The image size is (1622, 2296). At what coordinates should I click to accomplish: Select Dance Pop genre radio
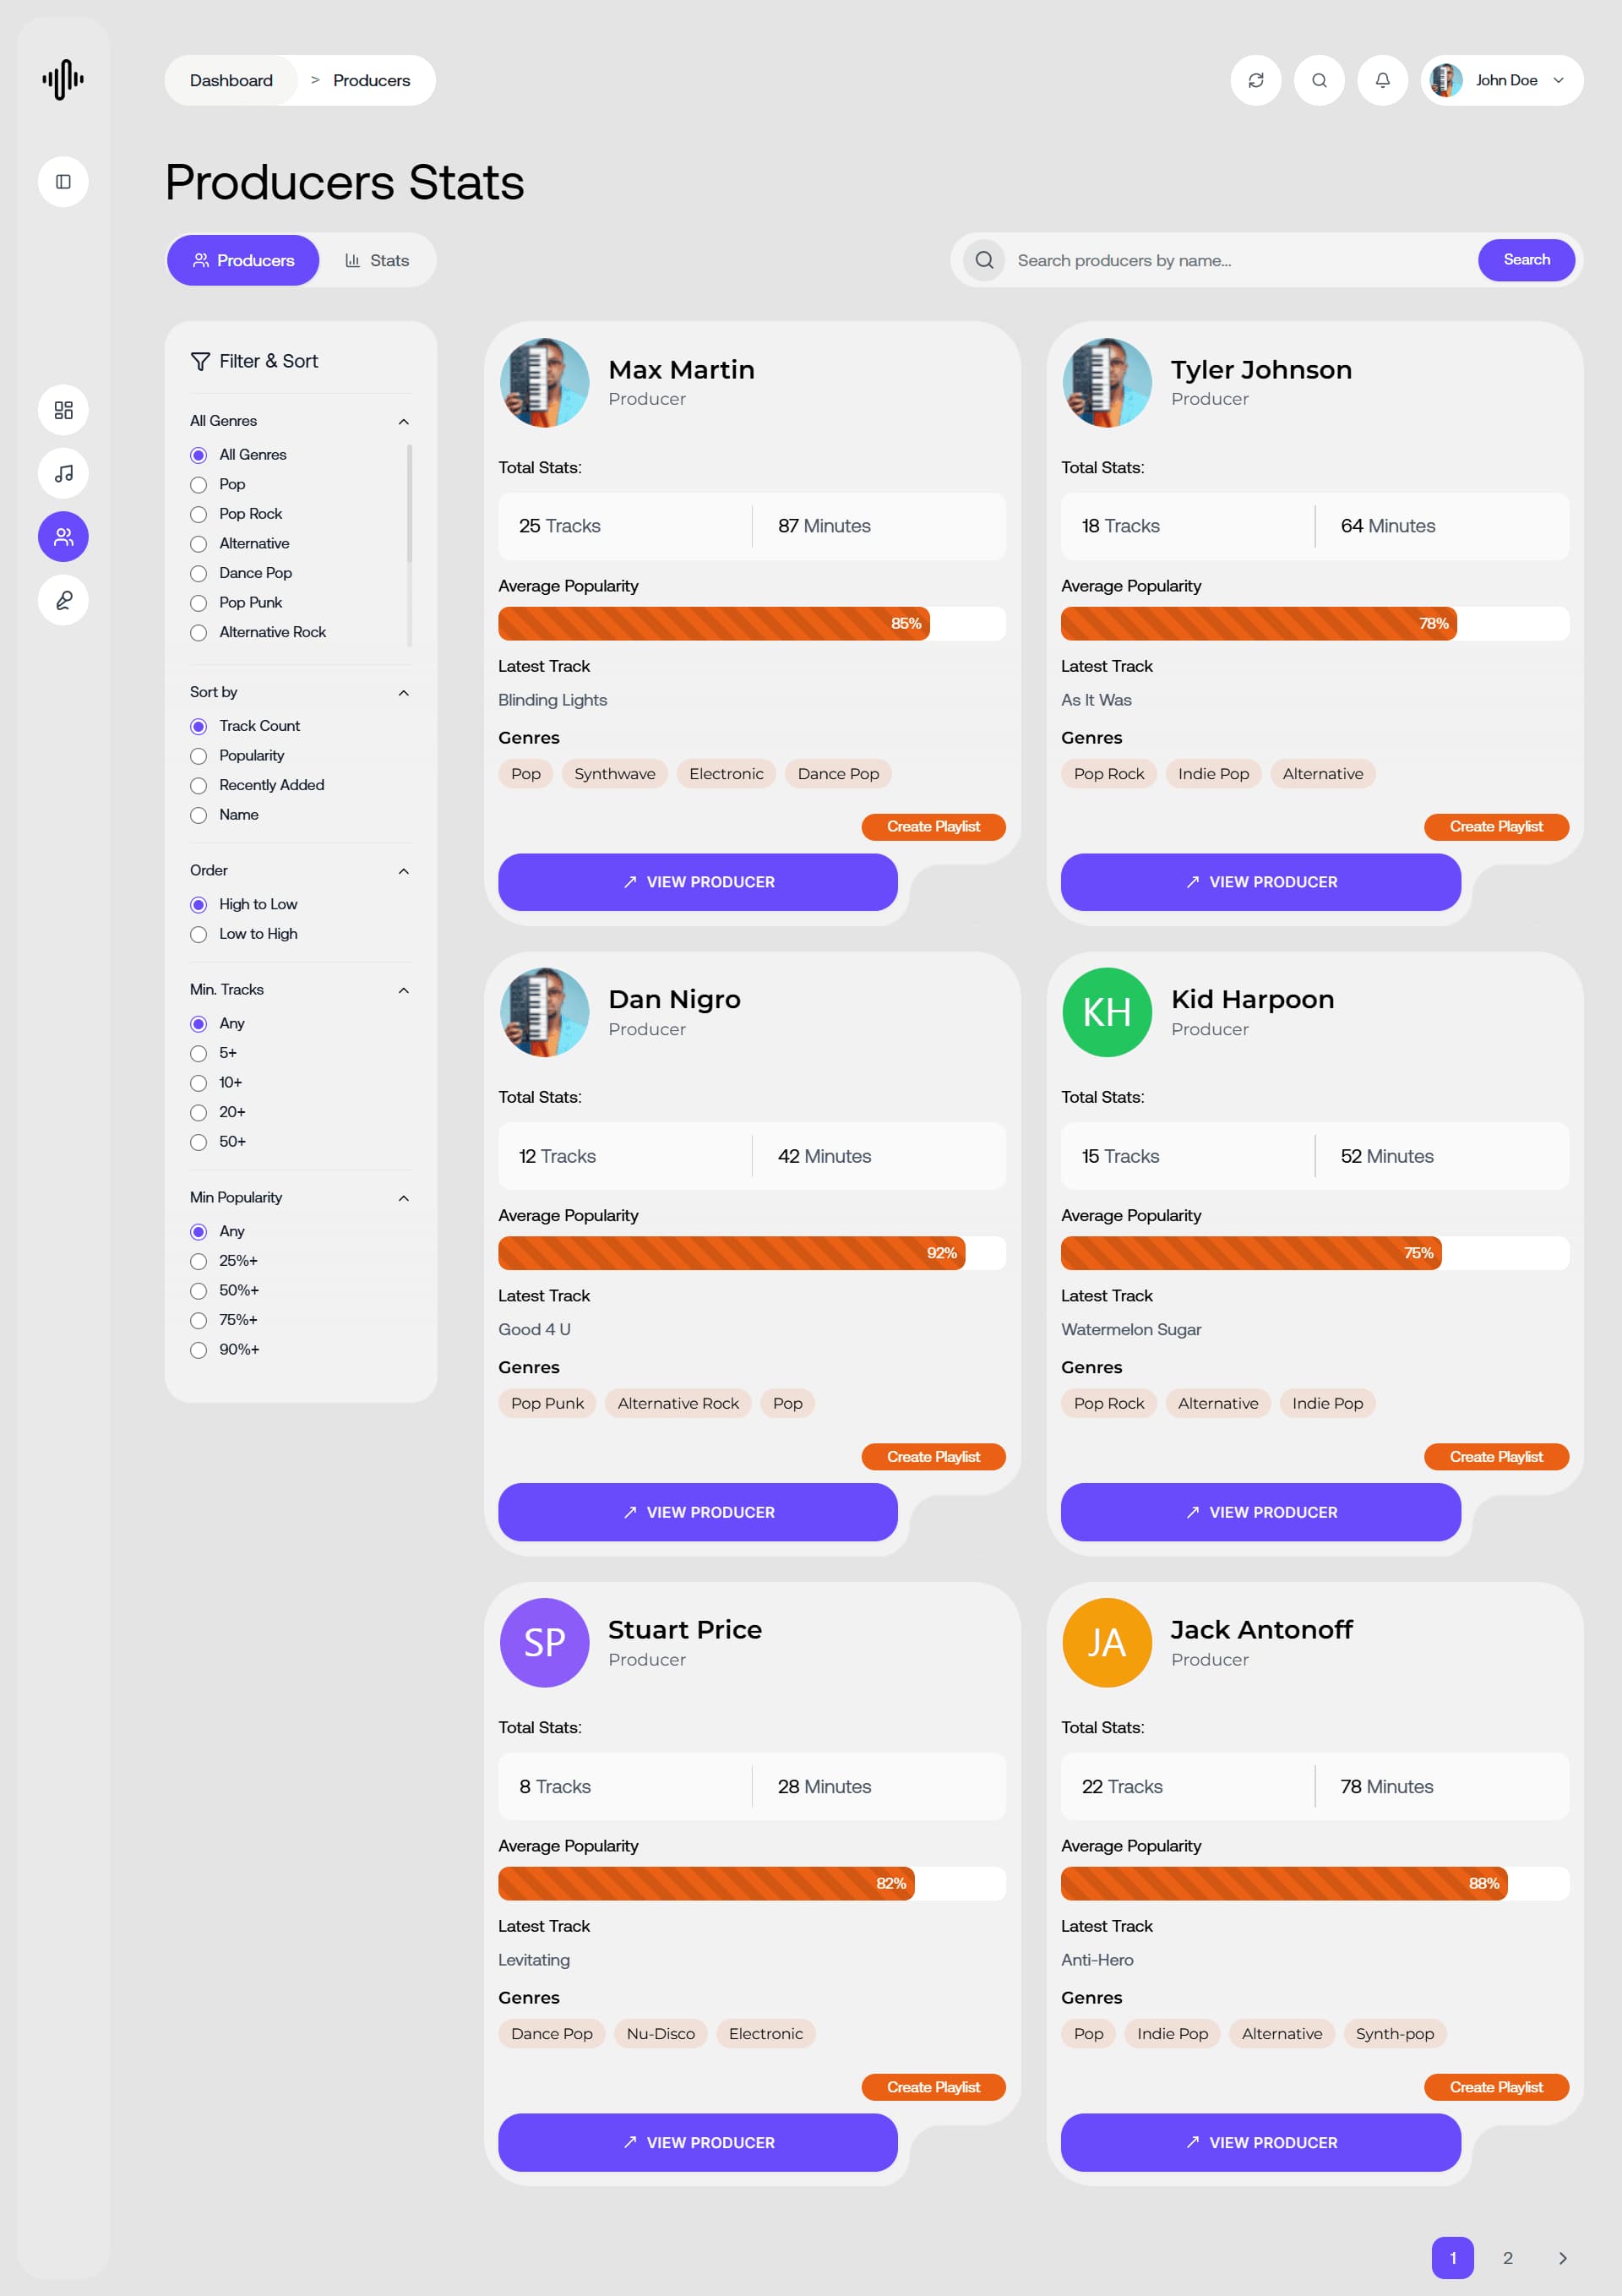tap(198, 573)
